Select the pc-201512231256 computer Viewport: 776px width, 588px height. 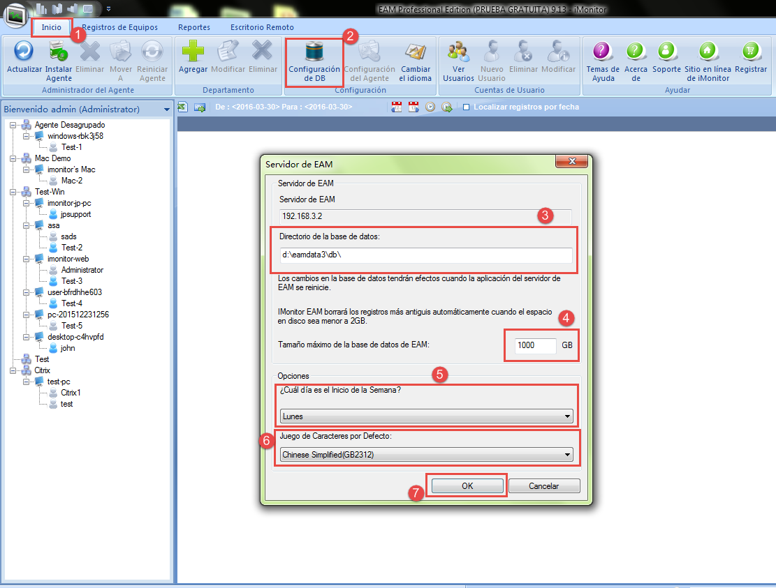pyautogui.click(x=78, y=315)
